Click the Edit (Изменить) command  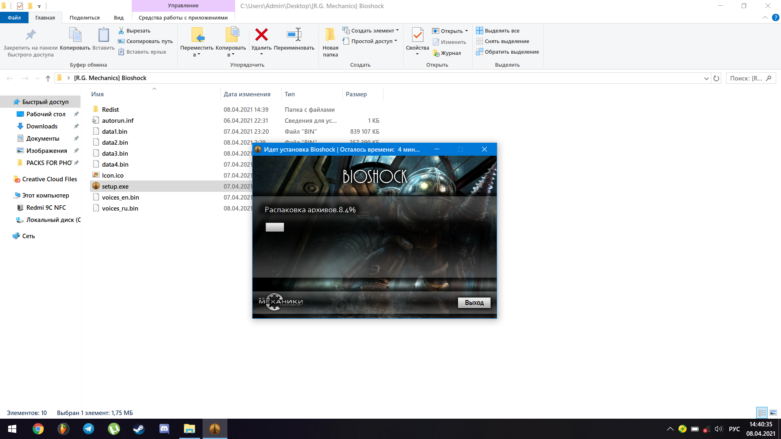(449, 42)
